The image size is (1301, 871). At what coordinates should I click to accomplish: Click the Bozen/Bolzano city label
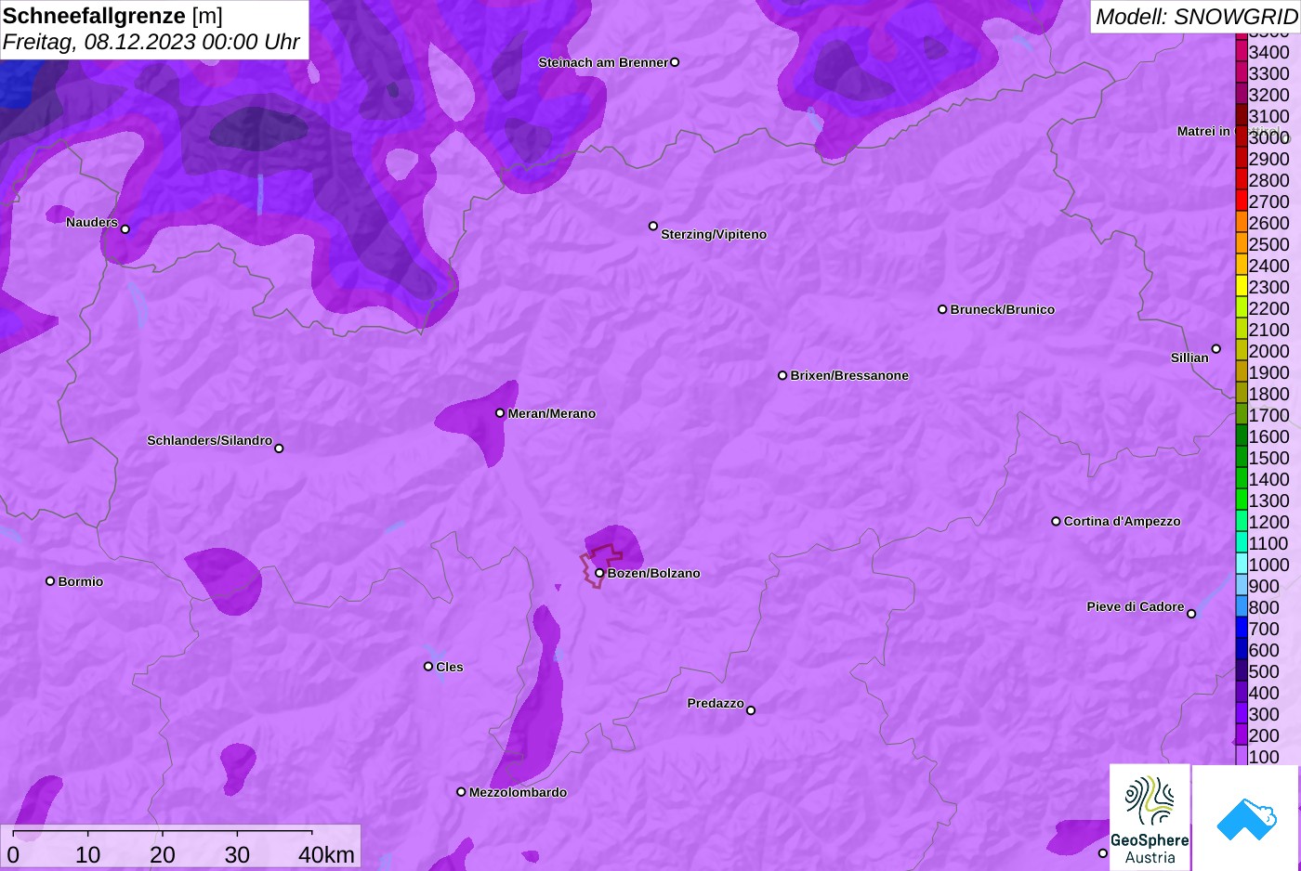point(654,573)
